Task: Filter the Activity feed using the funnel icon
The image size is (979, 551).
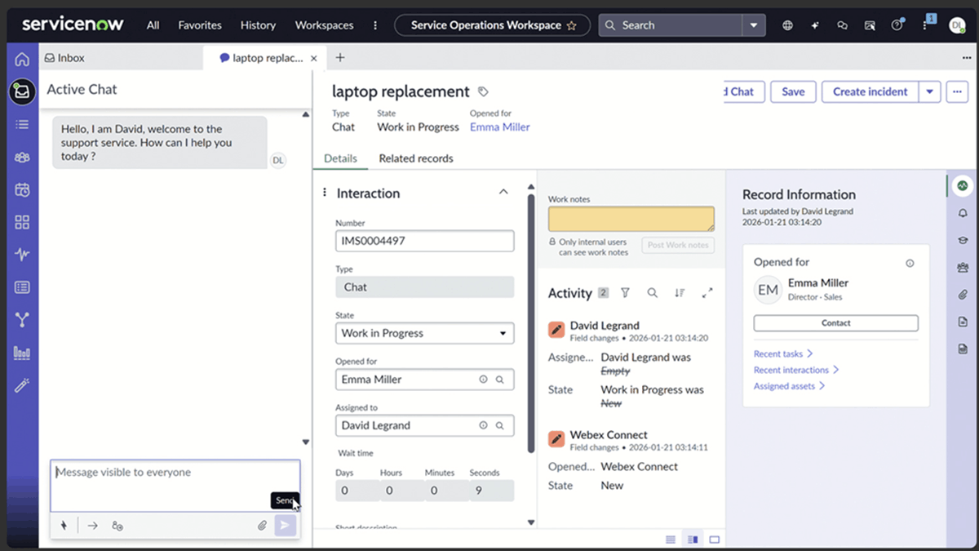Action: pyautogui.click(x=625, y=293)
